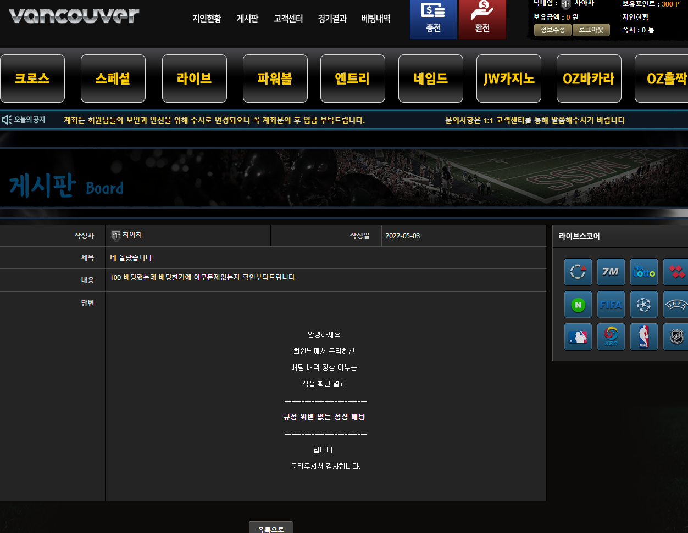Select the 파워볼 game category button
Image resolution: width=688 pixels, height=533 pixels.
[x=275, y=78]
